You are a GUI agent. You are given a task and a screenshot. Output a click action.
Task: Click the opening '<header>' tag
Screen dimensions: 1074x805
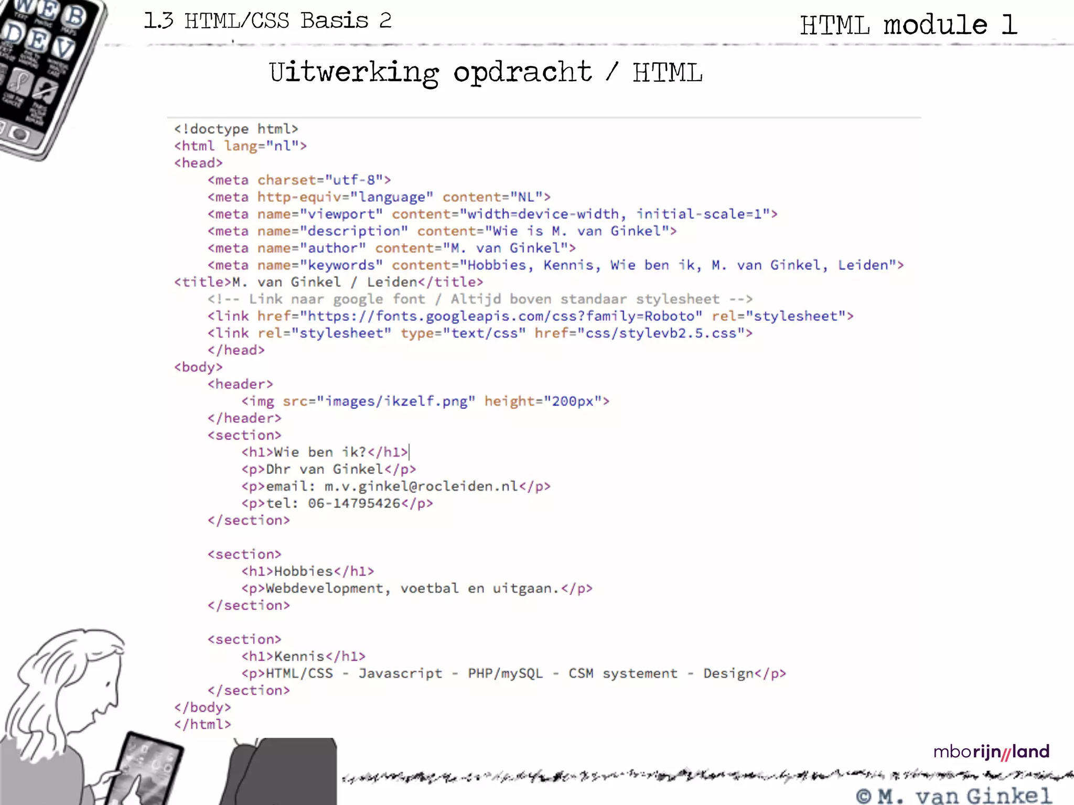pyautogui.click(x=240, y=384)
